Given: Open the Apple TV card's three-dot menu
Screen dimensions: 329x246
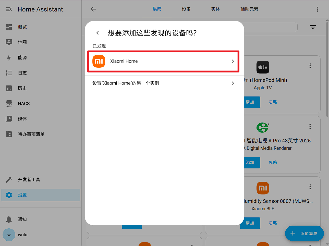Looking at the screenshot, I should [x=310, y=66].
